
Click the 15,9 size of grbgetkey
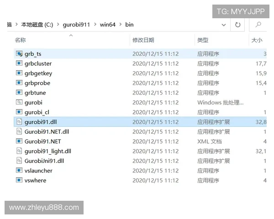tap(261, 73)
